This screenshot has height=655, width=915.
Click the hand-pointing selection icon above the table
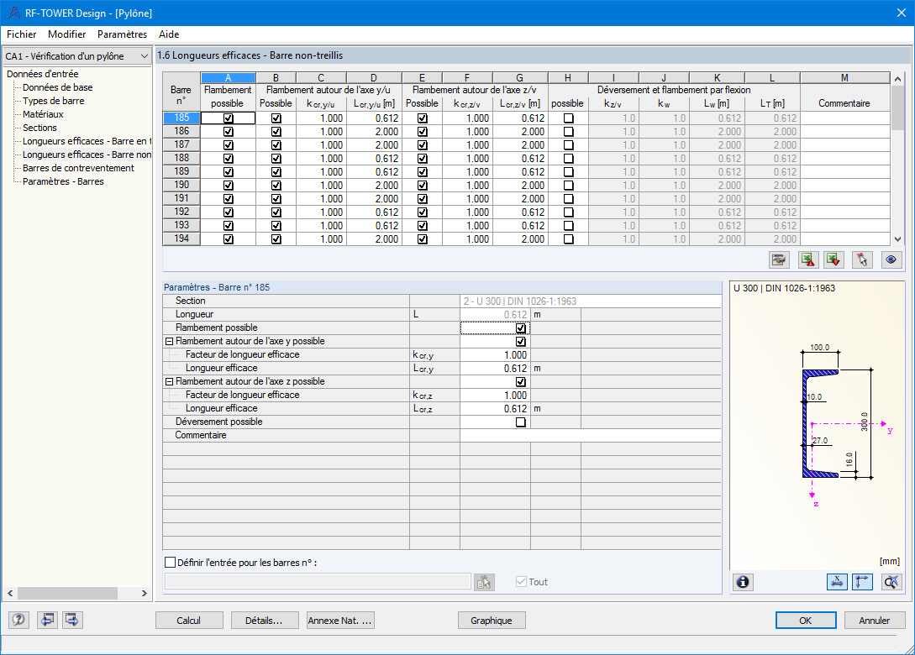tap(778, 260)
